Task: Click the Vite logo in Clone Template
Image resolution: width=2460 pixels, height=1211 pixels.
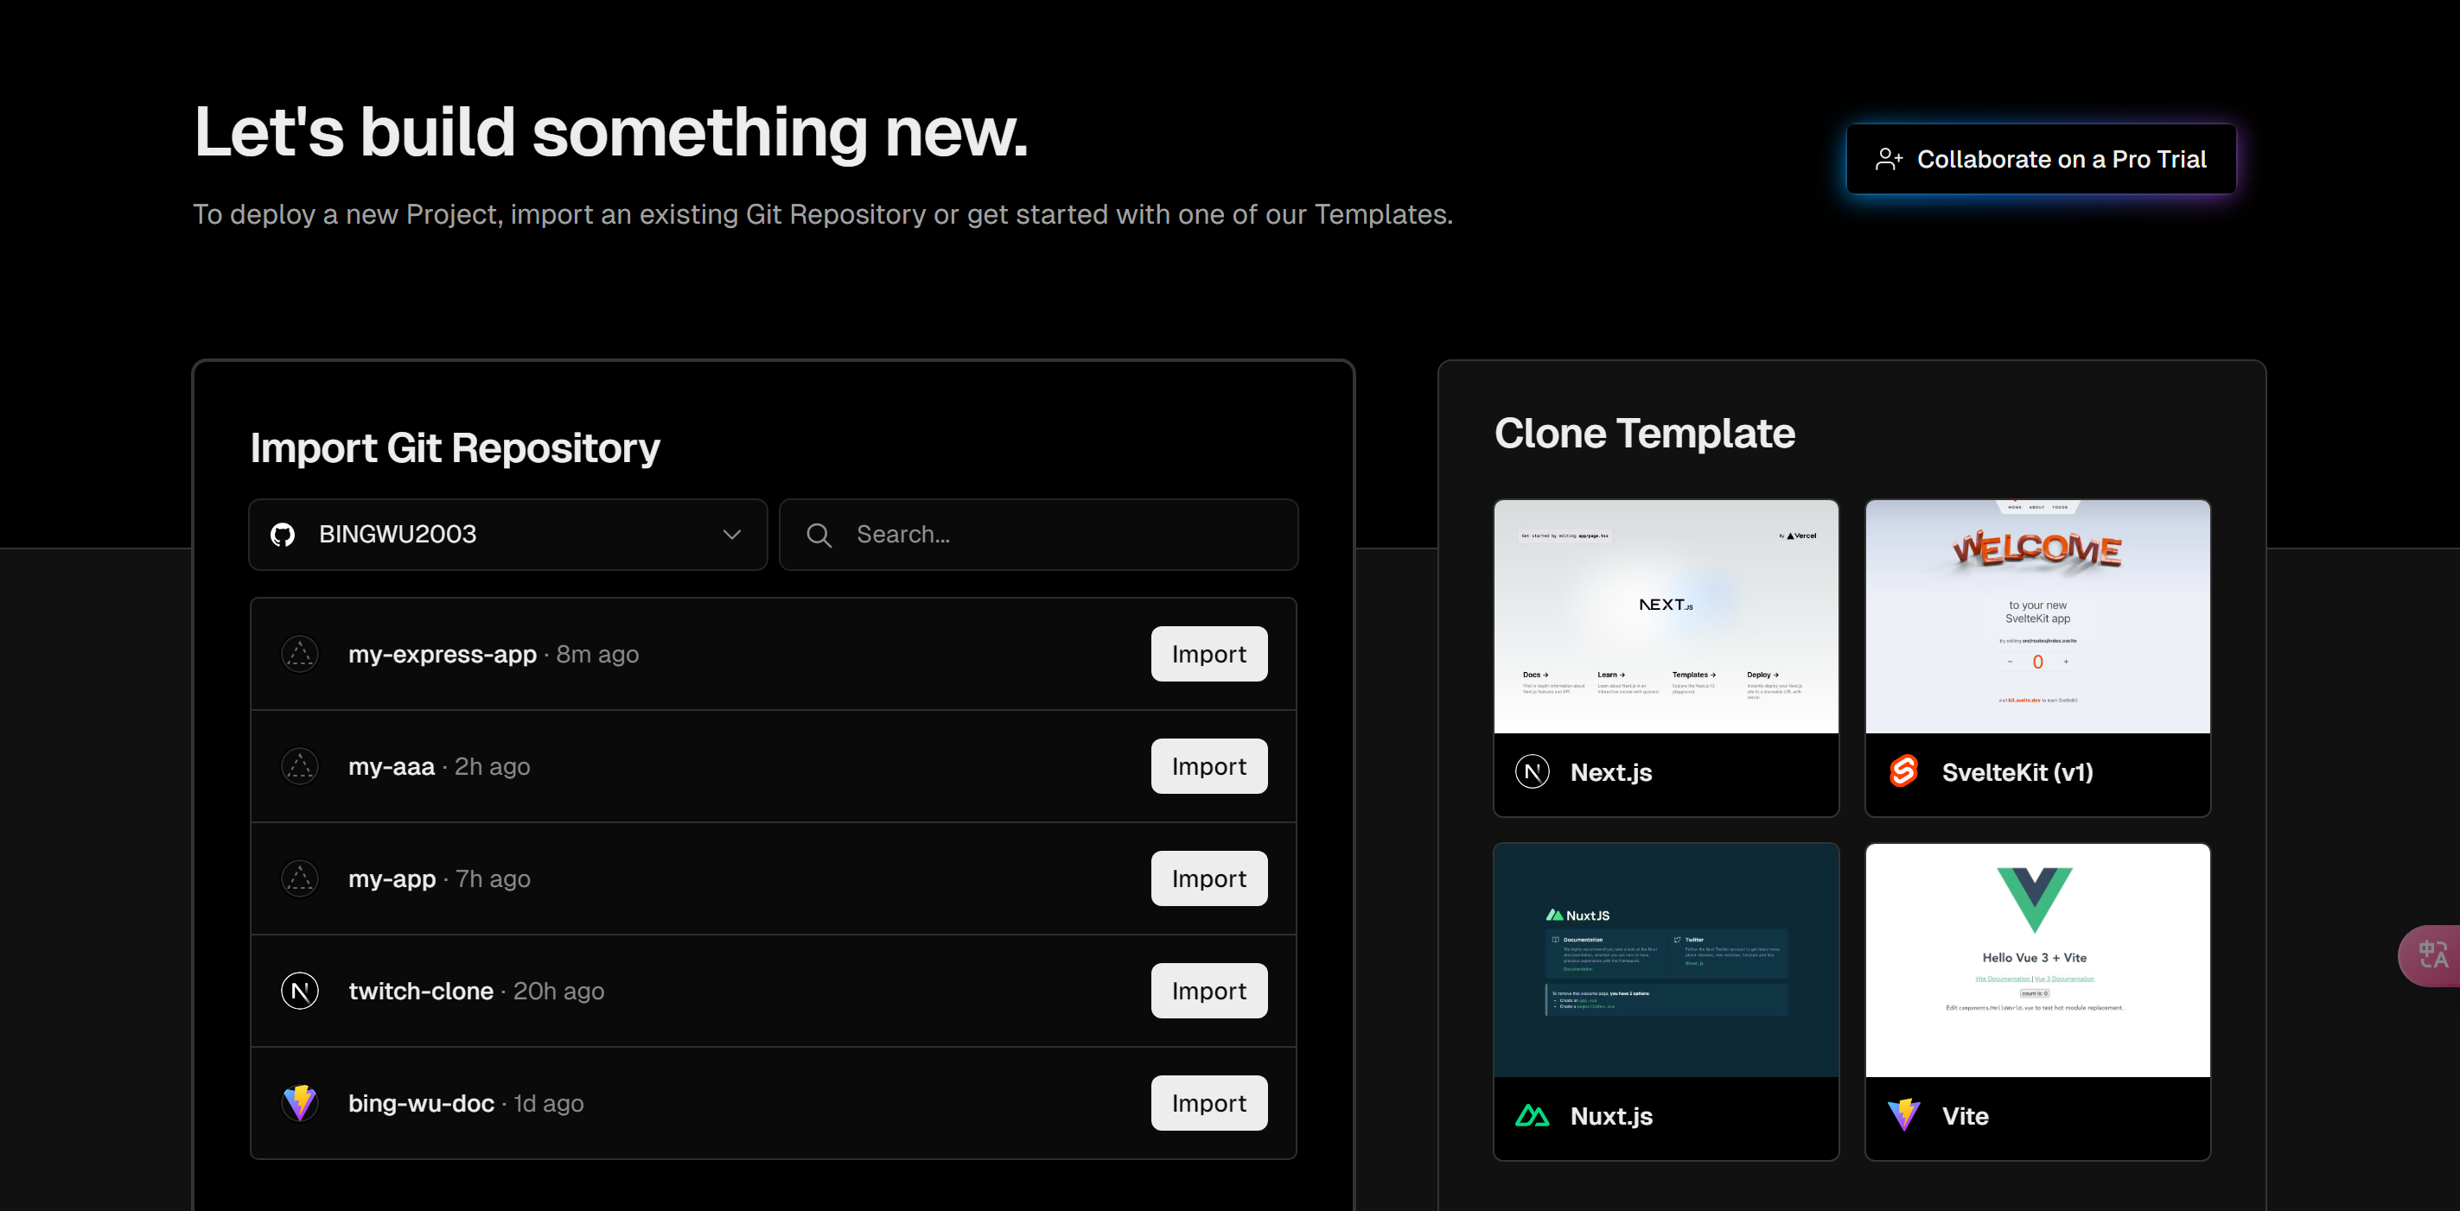Action: pyautogui.click(x=1903, y=1114)
